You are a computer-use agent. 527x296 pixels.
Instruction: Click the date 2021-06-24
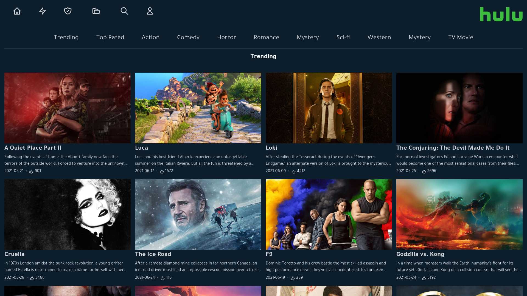click(x=145, y=278)
